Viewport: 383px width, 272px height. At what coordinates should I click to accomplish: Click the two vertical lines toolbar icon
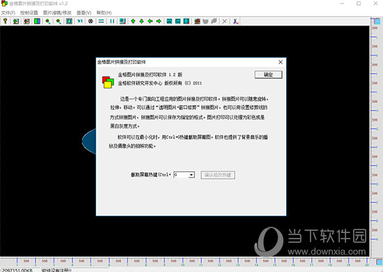pos(112,22)
